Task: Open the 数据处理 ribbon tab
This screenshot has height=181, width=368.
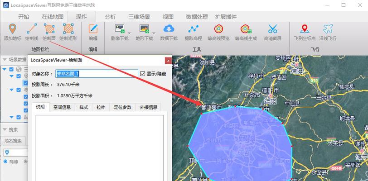Action: tap(197, 17)
